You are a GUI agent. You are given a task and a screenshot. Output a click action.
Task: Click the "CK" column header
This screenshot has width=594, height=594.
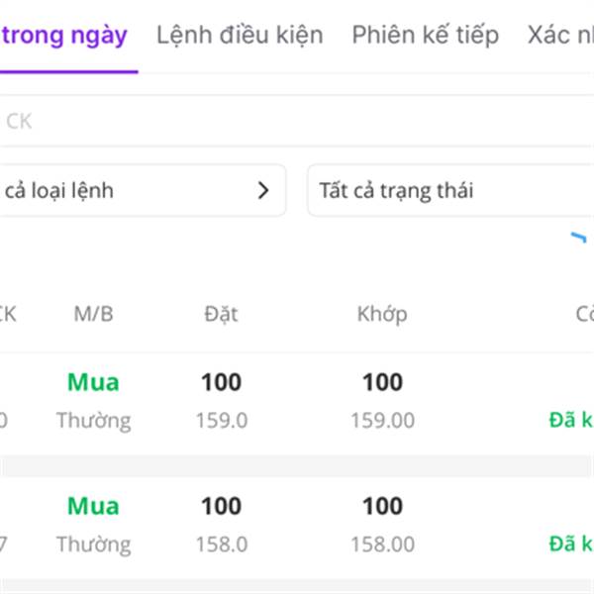[8, 315]
